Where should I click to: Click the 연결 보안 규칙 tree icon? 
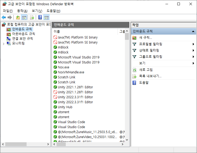click(x=9, y=39)
